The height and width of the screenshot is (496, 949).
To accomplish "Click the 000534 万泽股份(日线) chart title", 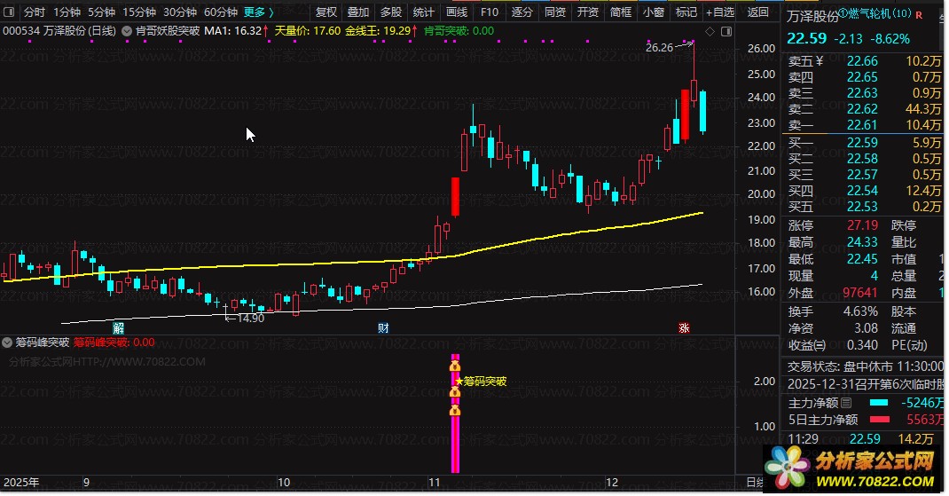I will pos(59,31).
